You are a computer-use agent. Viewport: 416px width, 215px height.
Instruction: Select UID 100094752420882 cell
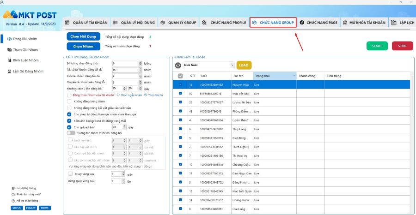pyautogui.click(x=215, y=129)
